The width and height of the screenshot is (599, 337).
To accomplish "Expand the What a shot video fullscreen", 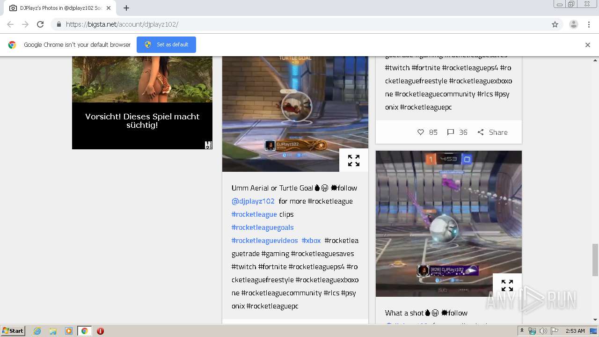I will tap(507, 285).
